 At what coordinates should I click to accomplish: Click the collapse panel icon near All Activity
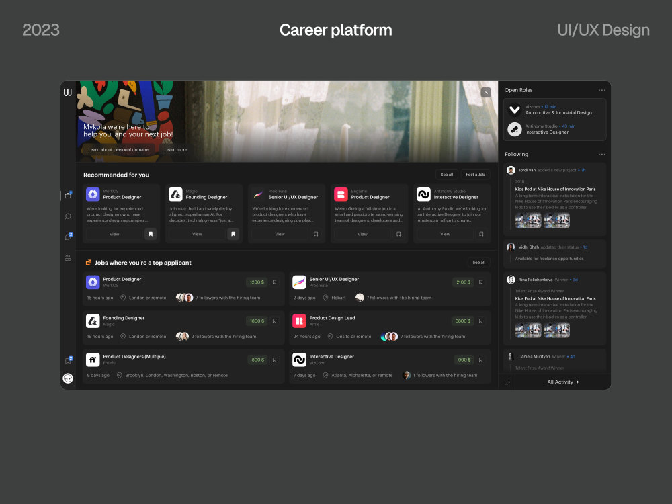pos(507,382)
